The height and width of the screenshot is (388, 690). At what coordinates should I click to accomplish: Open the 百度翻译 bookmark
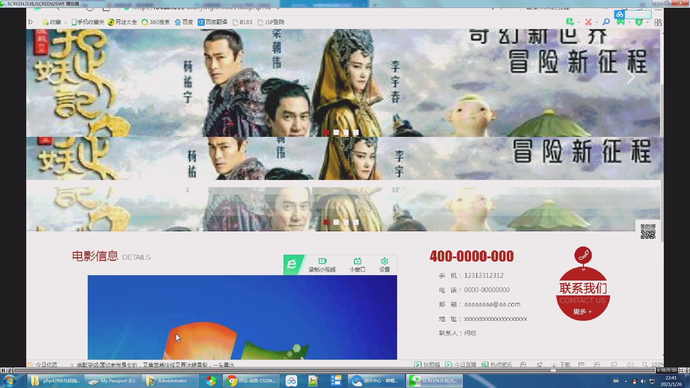coord(212,22)
